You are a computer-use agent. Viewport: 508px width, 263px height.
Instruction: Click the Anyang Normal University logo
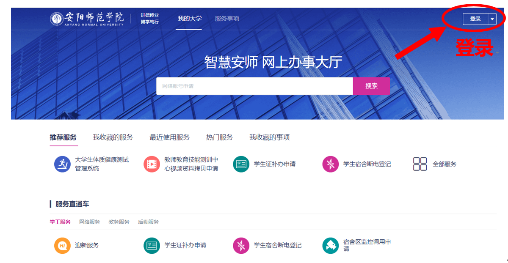click(87, 19)
